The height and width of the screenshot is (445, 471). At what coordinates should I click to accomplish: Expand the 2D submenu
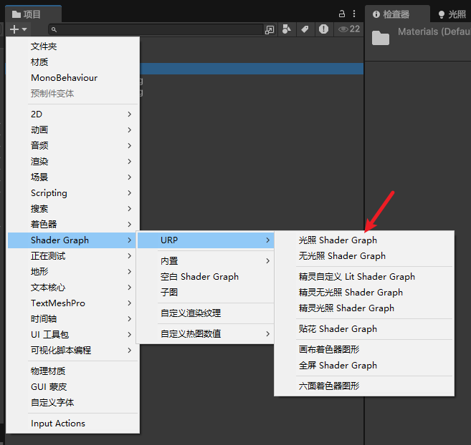tap(72, 114)
